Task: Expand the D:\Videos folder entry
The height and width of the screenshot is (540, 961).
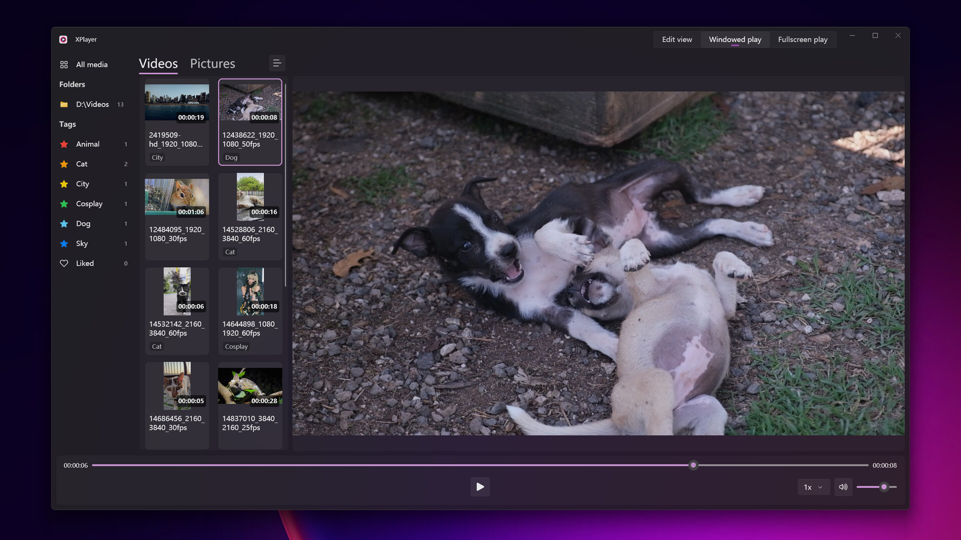Action: (92, 104)
